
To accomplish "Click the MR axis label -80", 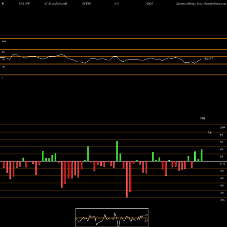I will (222, 193).
